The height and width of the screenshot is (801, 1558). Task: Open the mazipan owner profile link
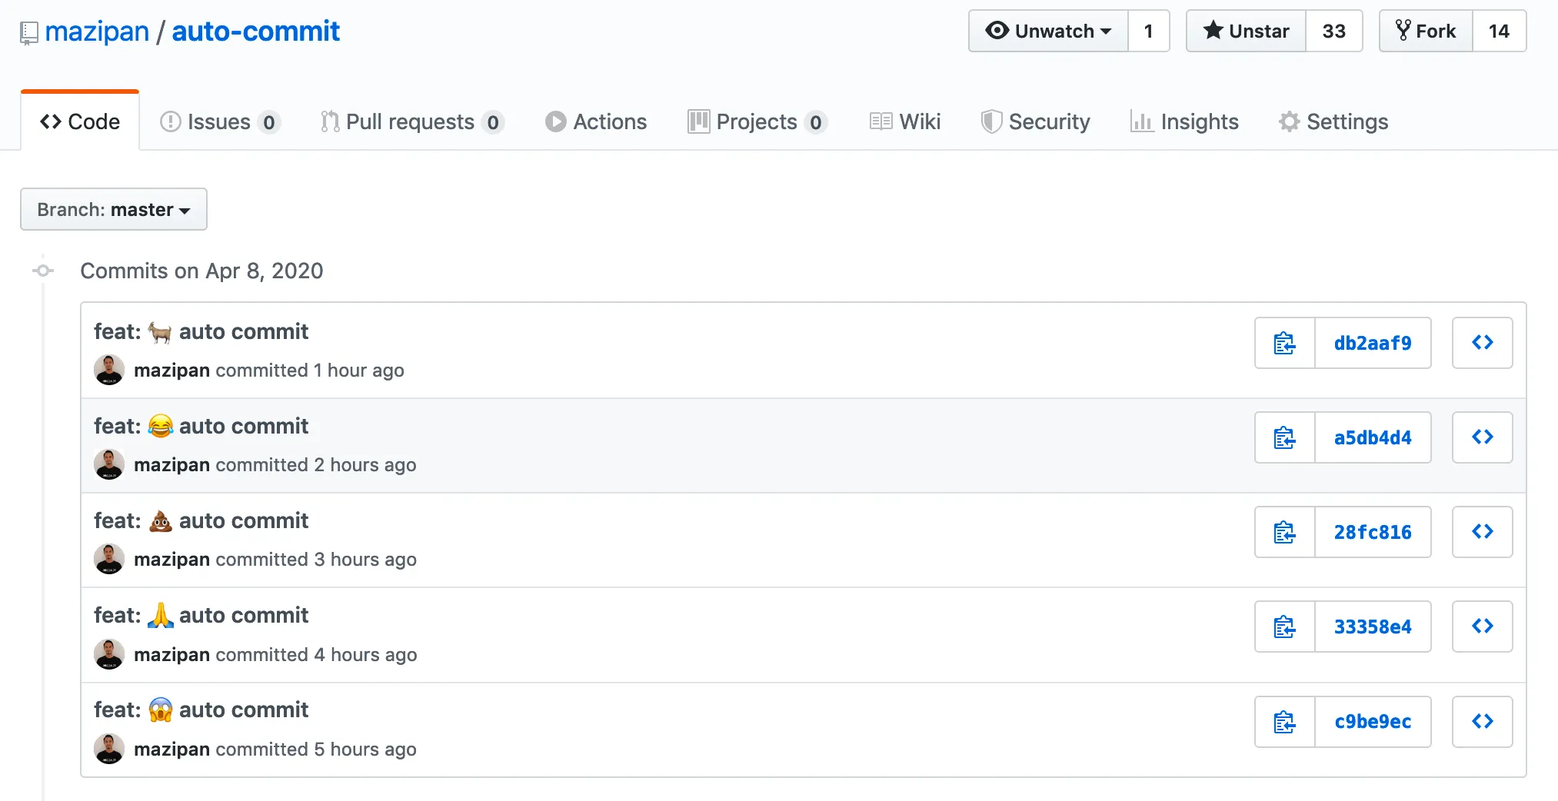[97, 31]
